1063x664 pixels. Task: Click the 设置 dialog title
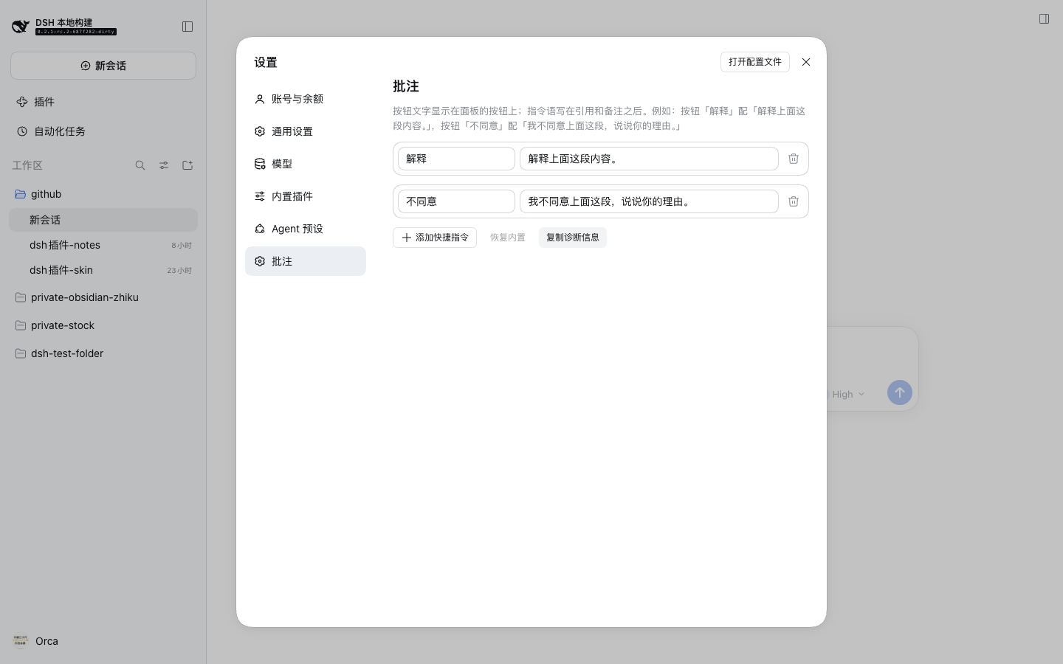(266, 63)
